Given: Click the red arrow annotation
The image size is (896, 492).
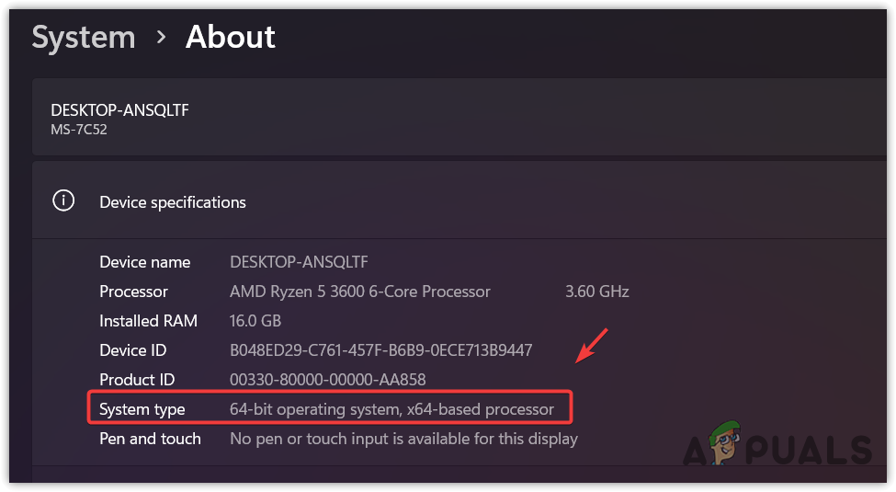Looking at the screenshot, I should pos(593,345).
